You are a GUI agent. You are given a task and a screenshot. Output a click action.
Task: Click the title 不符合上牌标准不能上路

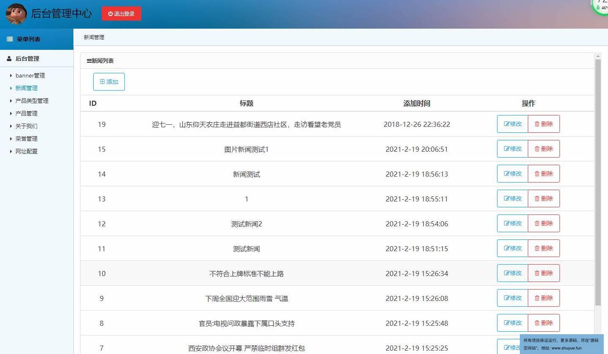pos(246,274)
